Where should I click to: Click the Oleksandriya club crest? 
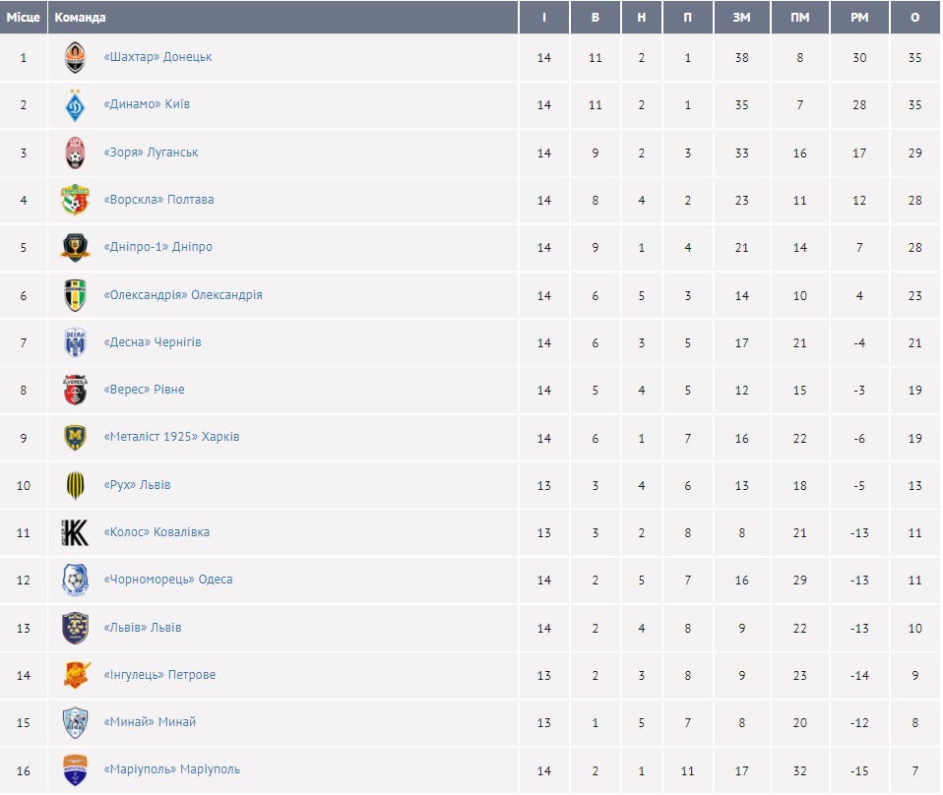point(75,295)
